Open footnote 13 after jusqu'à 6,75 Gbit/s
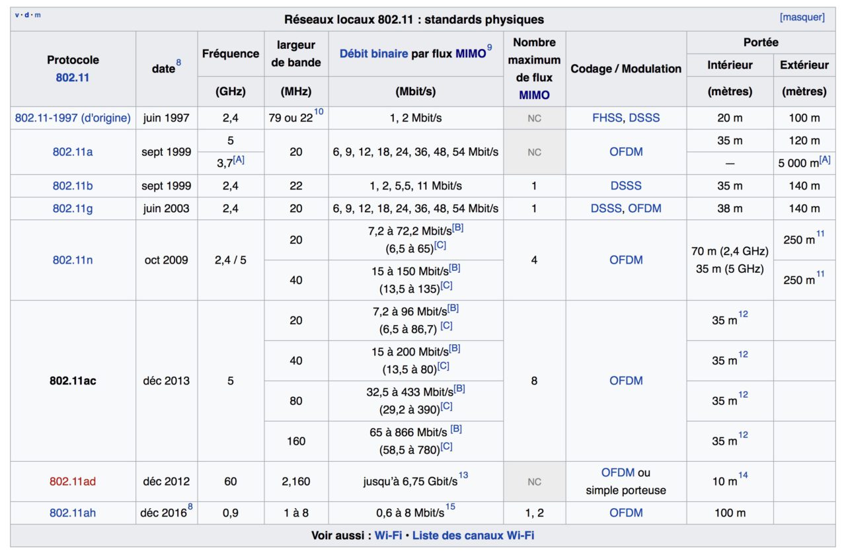The width and height of the screenshot is (846, 551). (463, 475)
